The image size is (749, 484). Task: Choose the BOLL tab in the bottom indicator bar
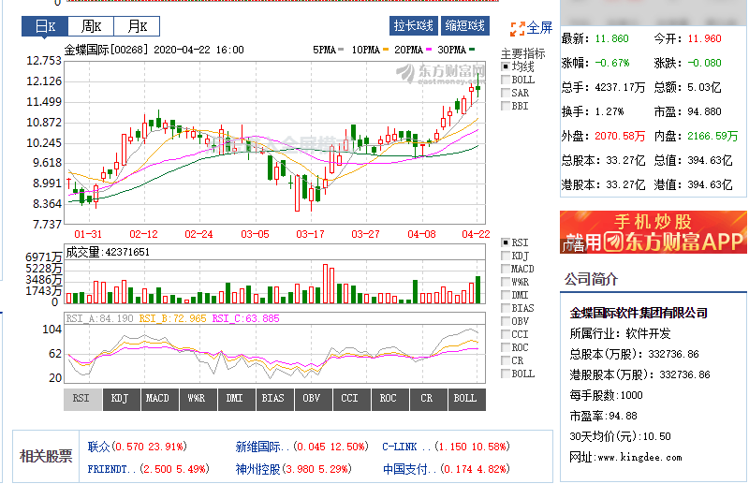click(464, 399)
